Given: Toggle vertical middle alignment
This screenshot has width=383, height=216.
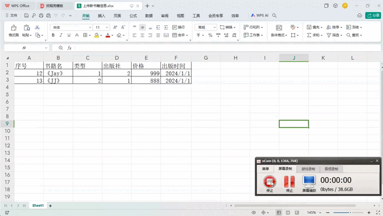Looking at the screenshot, I should pyautogui.click(x=143, y=27).
